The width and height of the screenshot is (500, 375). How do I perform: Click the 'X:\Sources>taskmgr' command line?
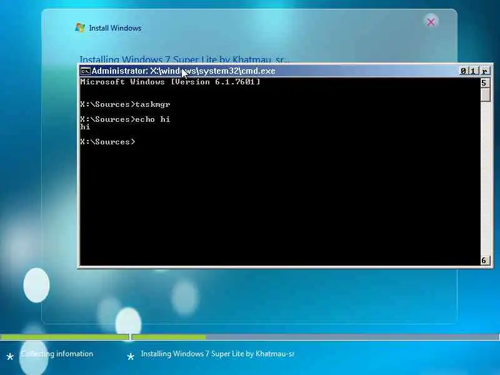(126, 104)
